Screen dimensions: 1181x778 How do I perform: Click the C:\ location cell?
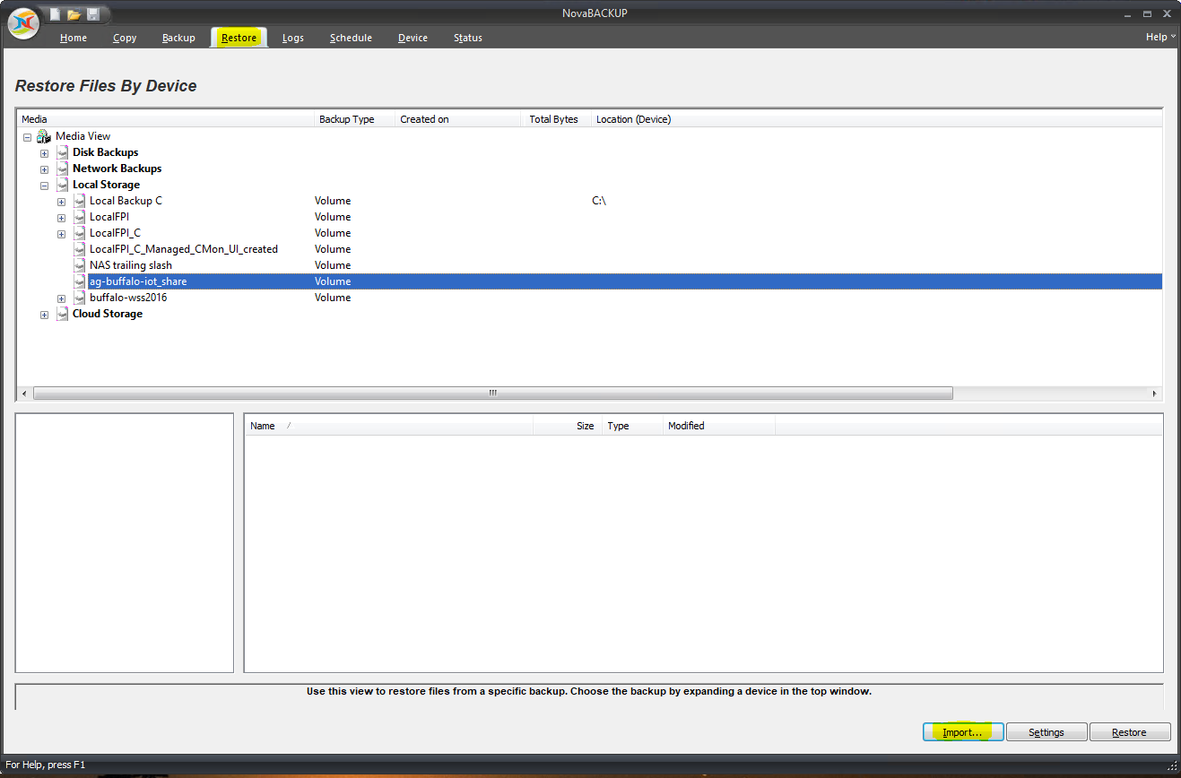[x=599, y=201]
